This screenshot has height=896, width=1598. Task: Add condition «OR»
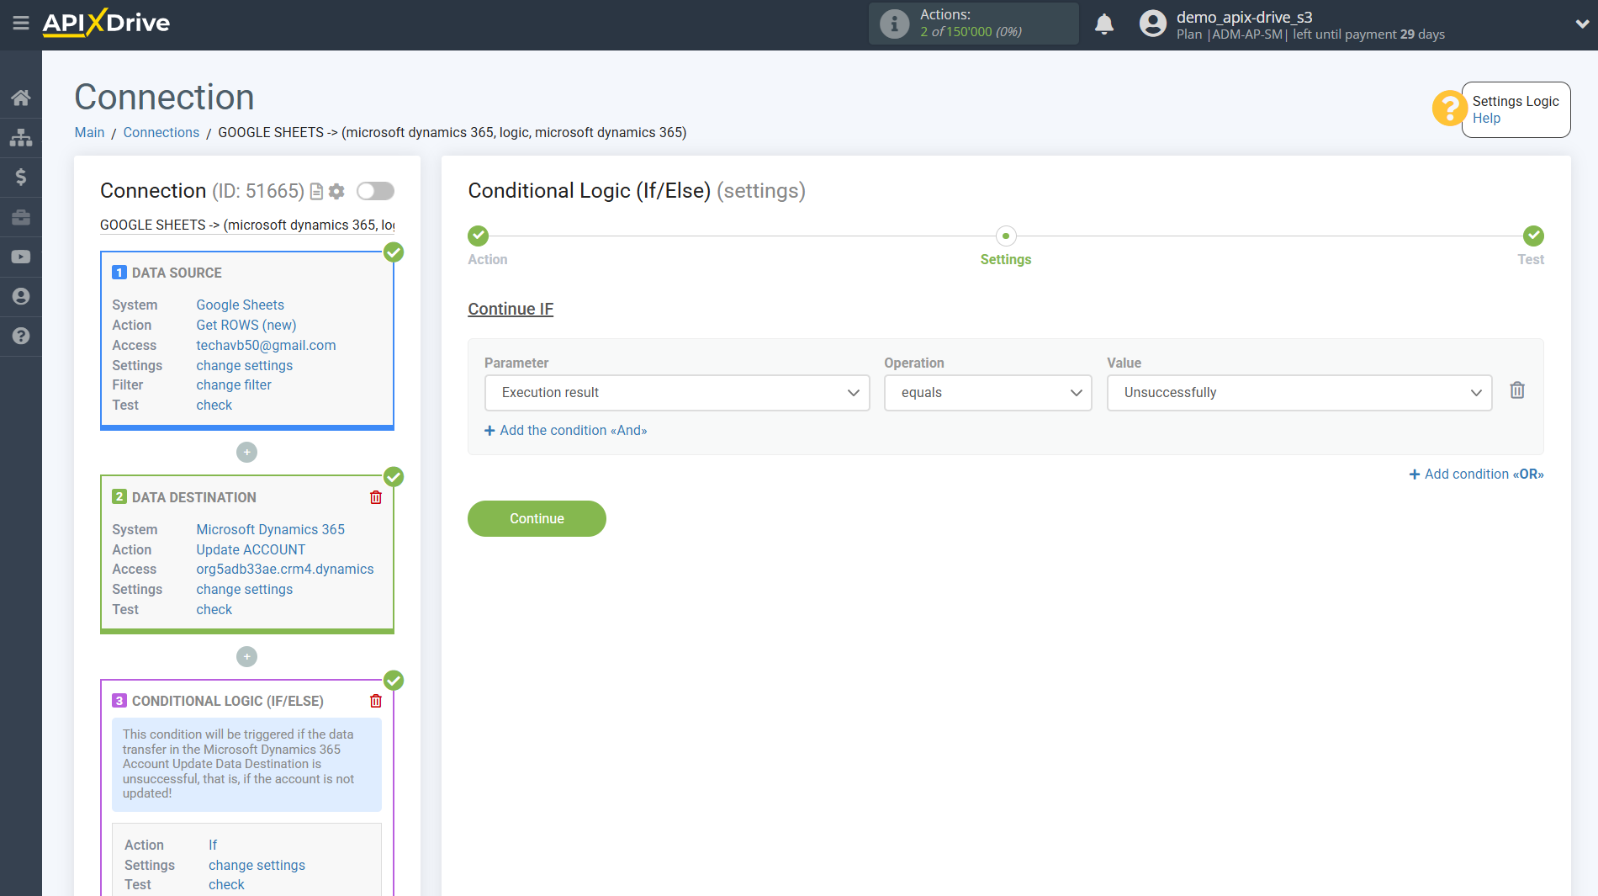coord(1476,475)
